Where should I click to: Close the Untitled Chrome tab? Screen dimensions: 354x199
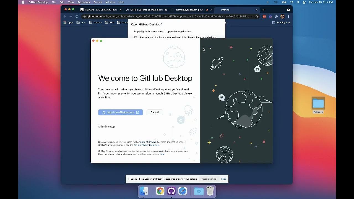tap(257, 10)
